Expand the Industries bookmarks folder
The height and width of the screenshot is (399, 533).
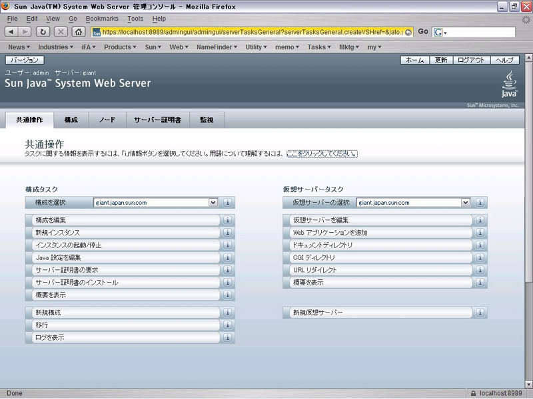point(56,47)
